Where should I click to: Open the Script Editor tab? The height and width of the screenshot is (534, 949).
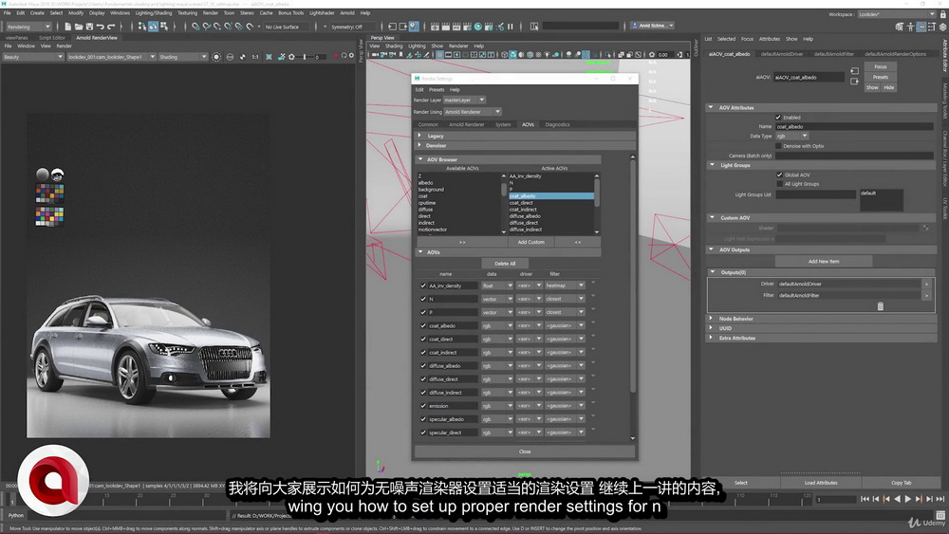coord(52,38)
